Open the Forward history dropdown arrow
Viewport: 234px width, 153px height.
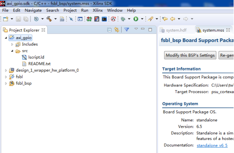click(192, 19)
